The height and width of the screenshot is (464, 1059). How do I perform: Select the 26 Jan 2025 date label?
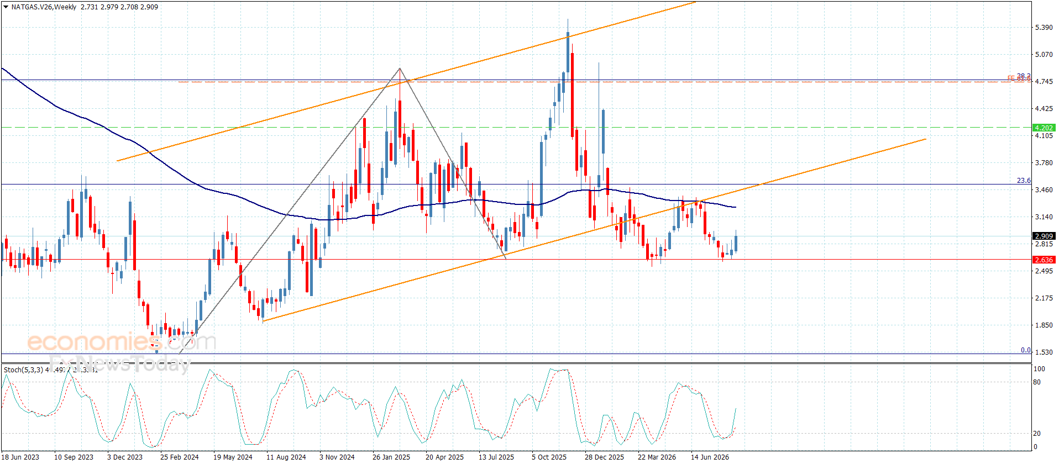click(391, 457)
